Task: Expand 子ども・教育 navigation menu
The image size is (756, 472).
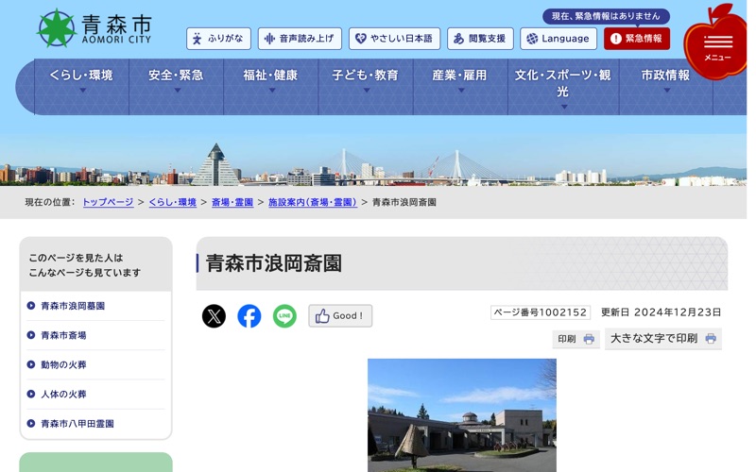Action: (x=366, y=87)
